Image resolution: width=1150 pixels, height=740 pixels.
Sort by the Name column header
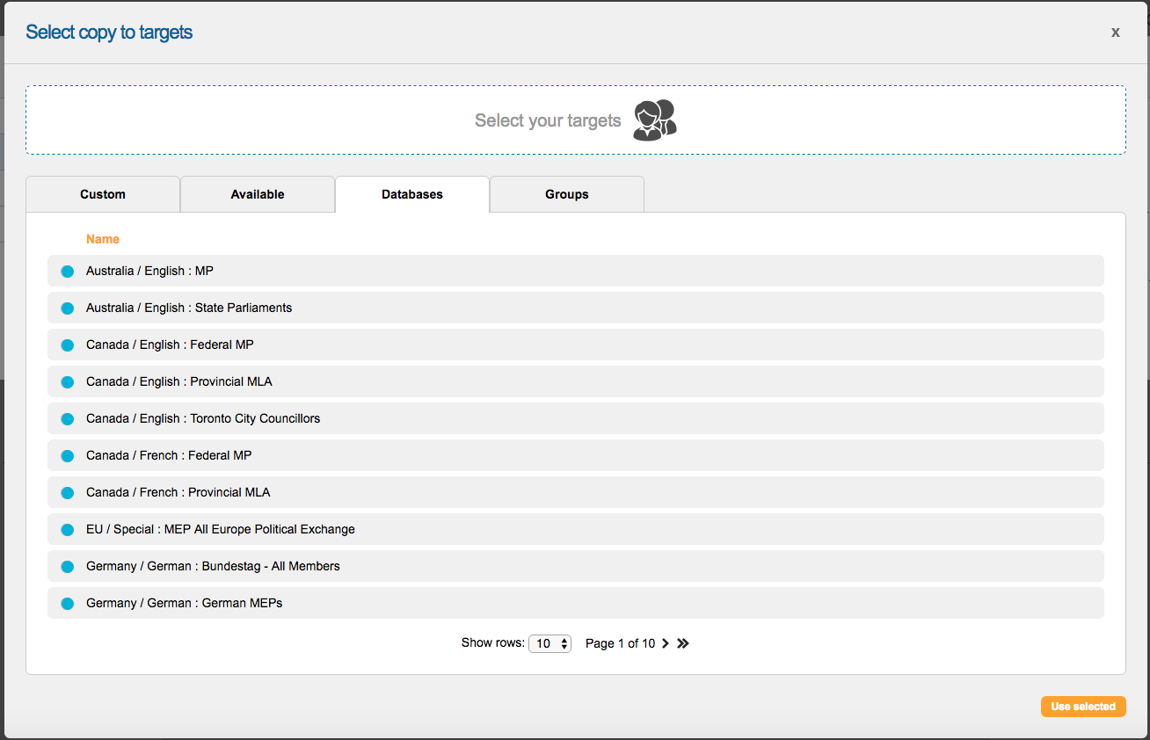click(103, 239)
